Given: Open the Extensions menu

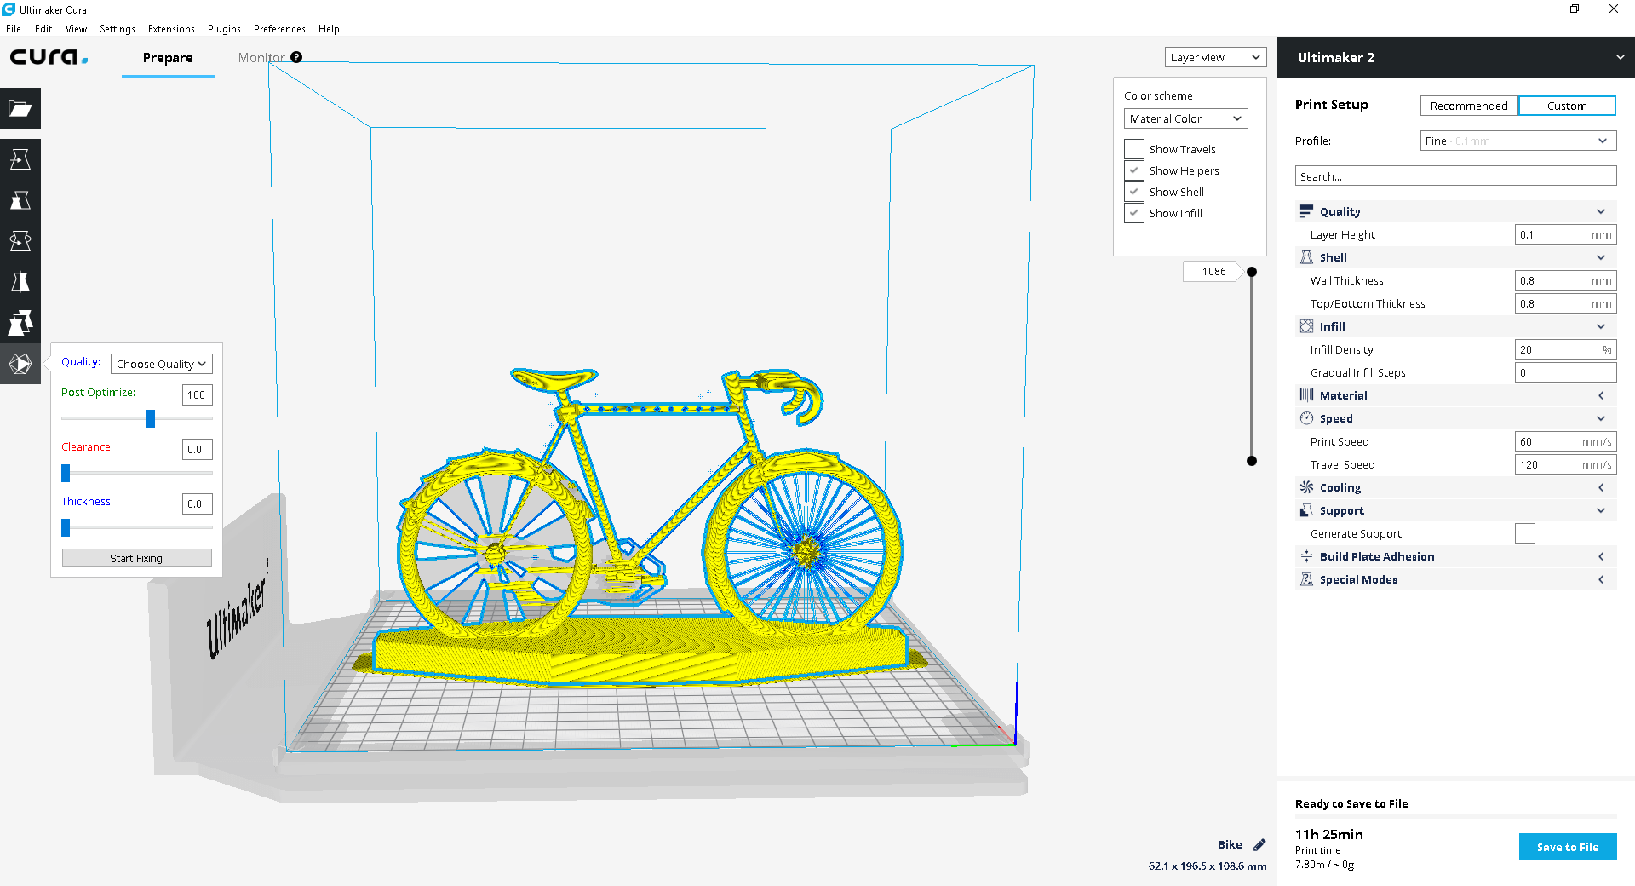Looking at the screenshot, I should [170, 28].
